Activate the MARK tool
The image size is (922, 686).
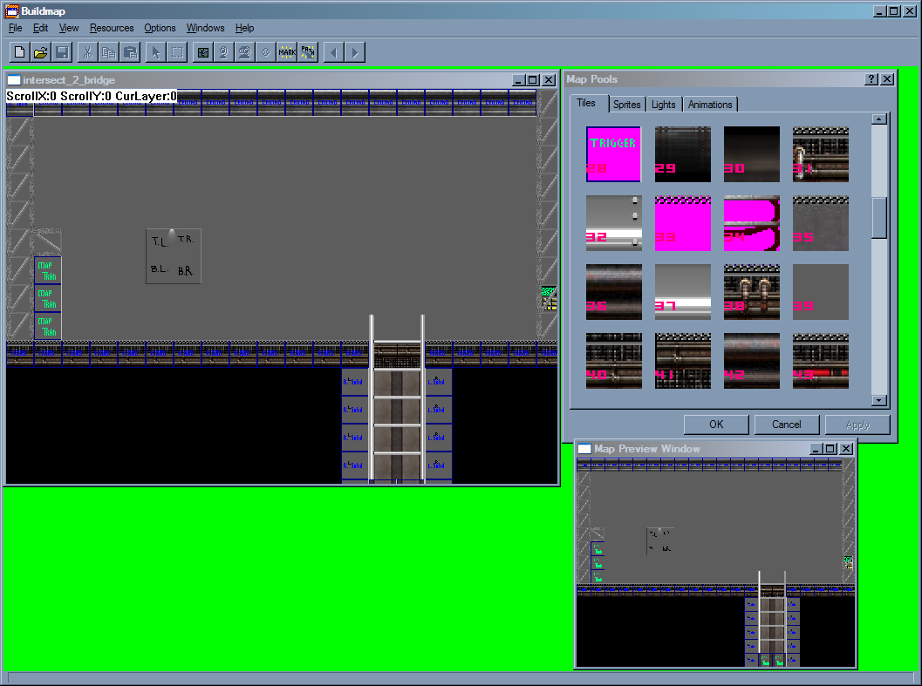286,51
